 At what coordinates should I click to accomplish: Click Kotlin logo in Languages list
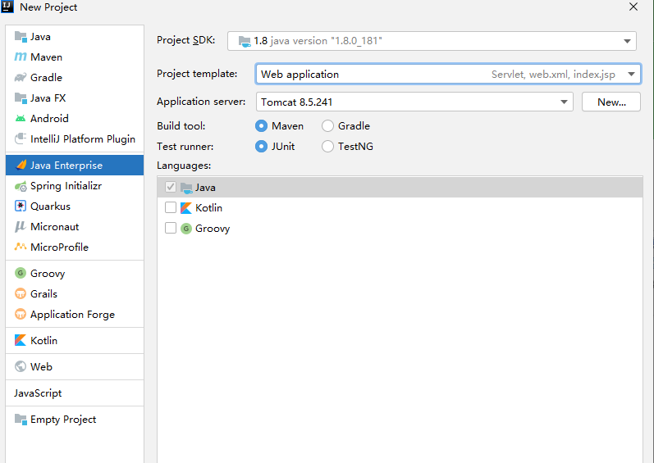pos(186,208)
